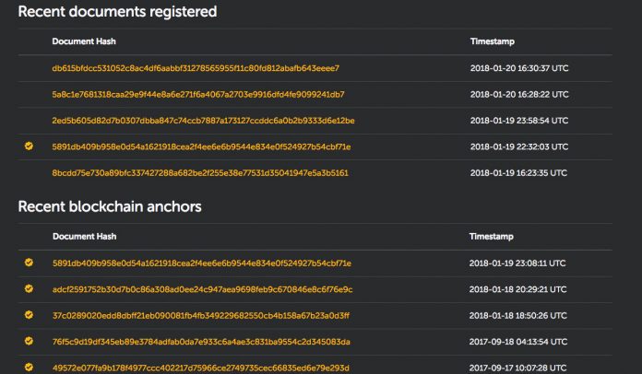Click the timestamp 2017-09-18 04:13:54 UTC
This screenshot has width=642, height=374.
point(517,342)
